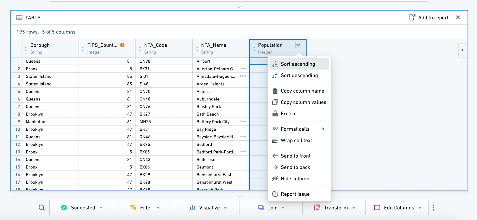Enable Wrap cell text
The image size is (477, 220).
299,140
